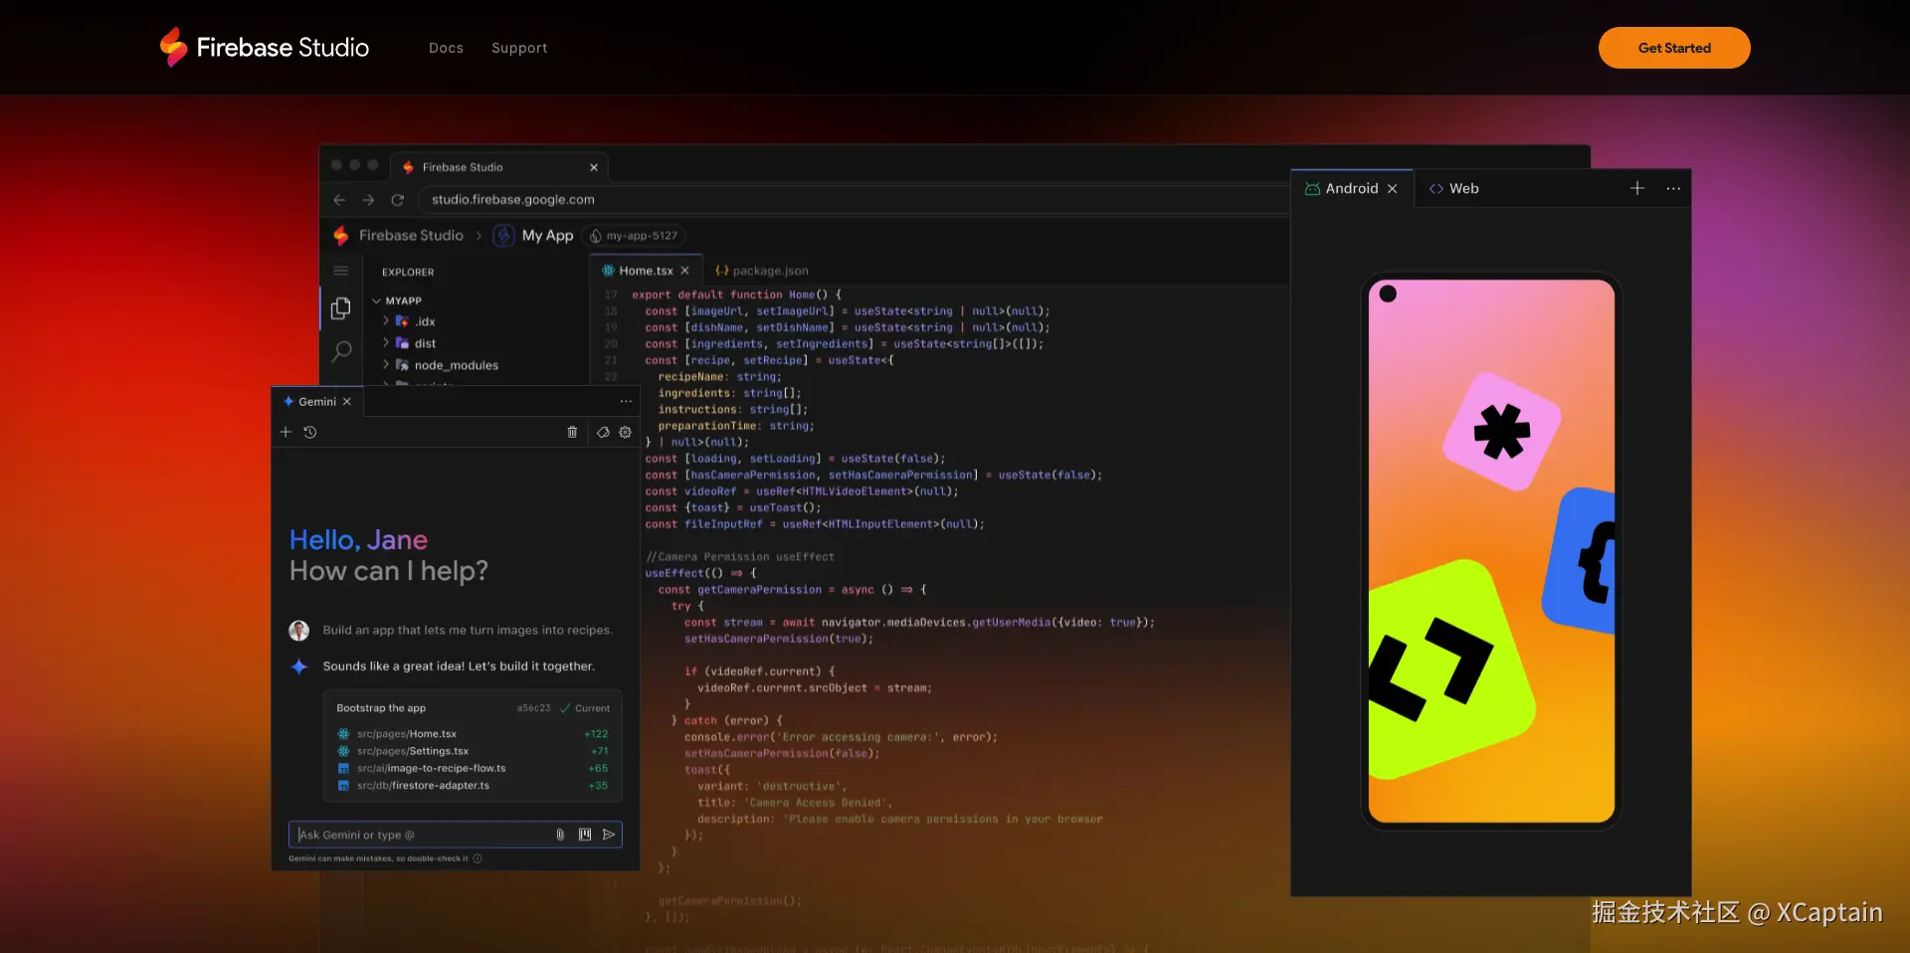Open the My App breadcrumb
The image size is (1910, 953).
click(547, 236)
